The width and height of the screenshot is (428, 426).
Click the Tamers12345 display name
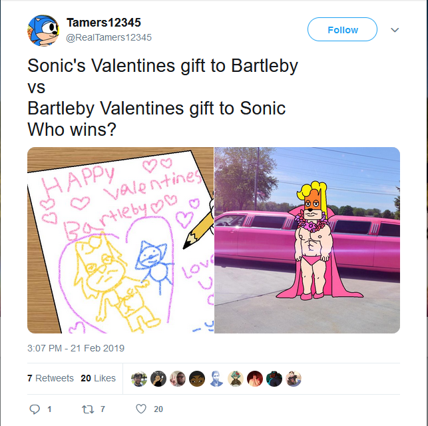coord(103,23)
